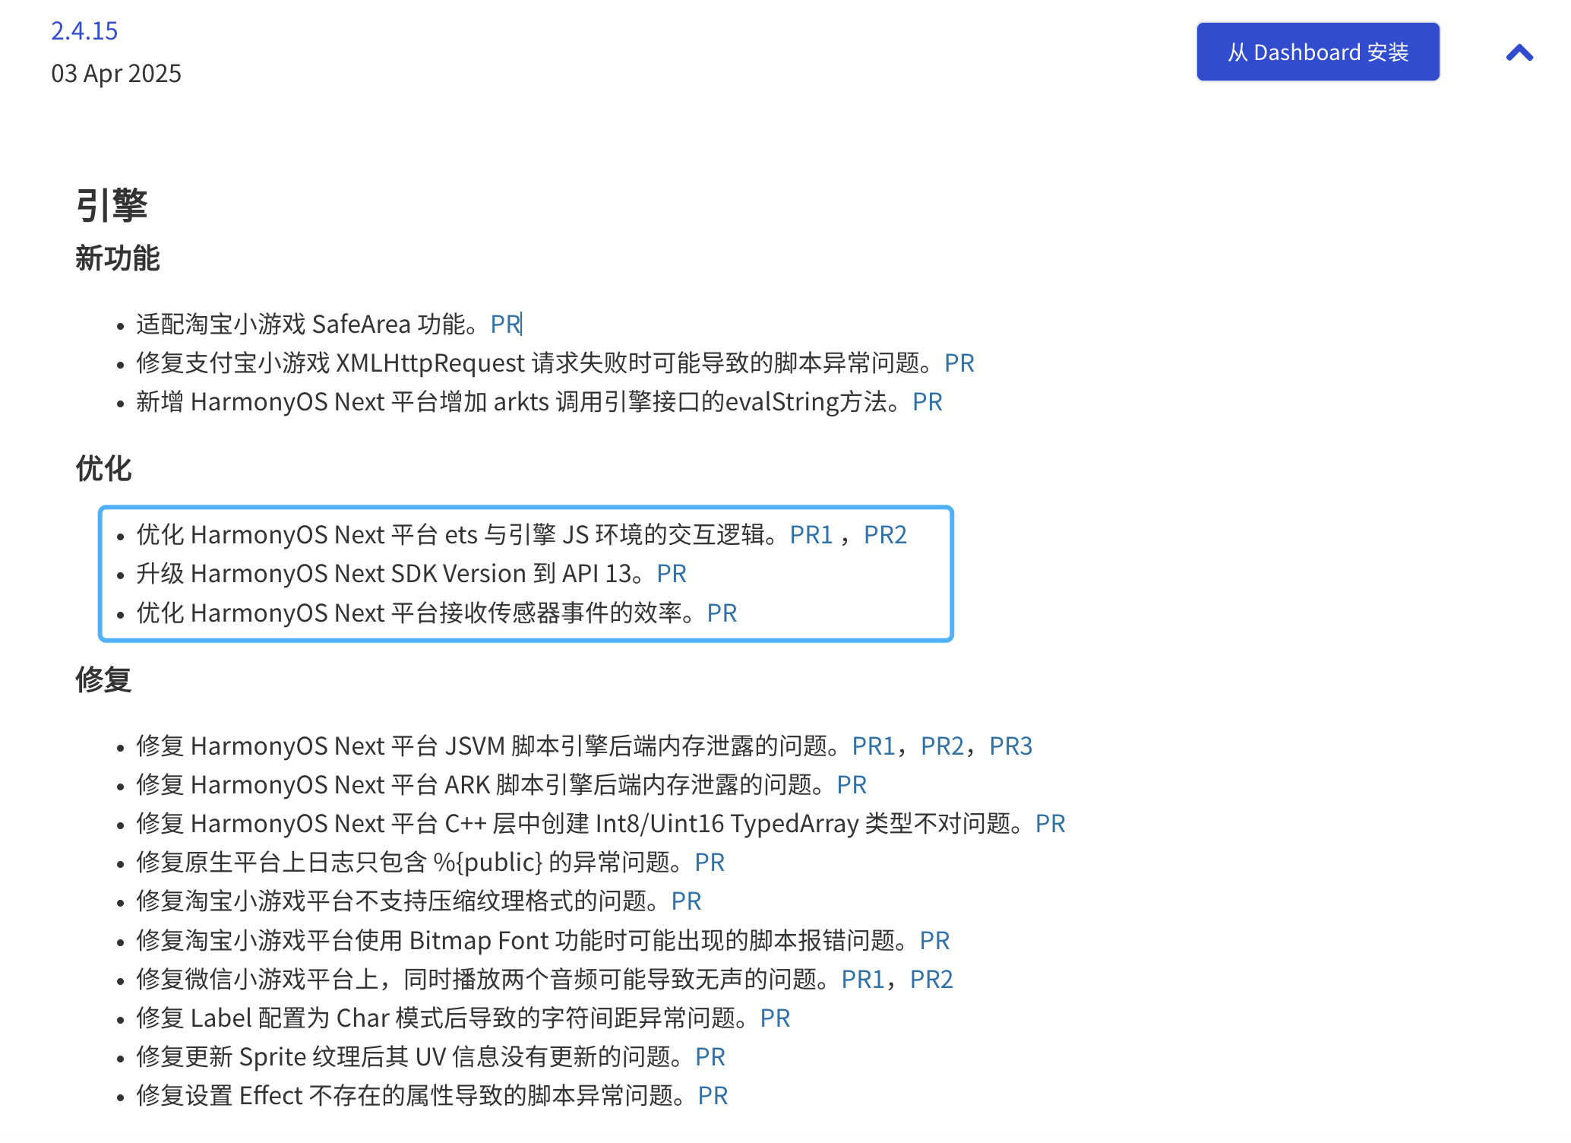This screenshot has height=1143, width=1571.
Task: Click the 从 Dashboard 安装 button
Action: (x=1317, y=52)
